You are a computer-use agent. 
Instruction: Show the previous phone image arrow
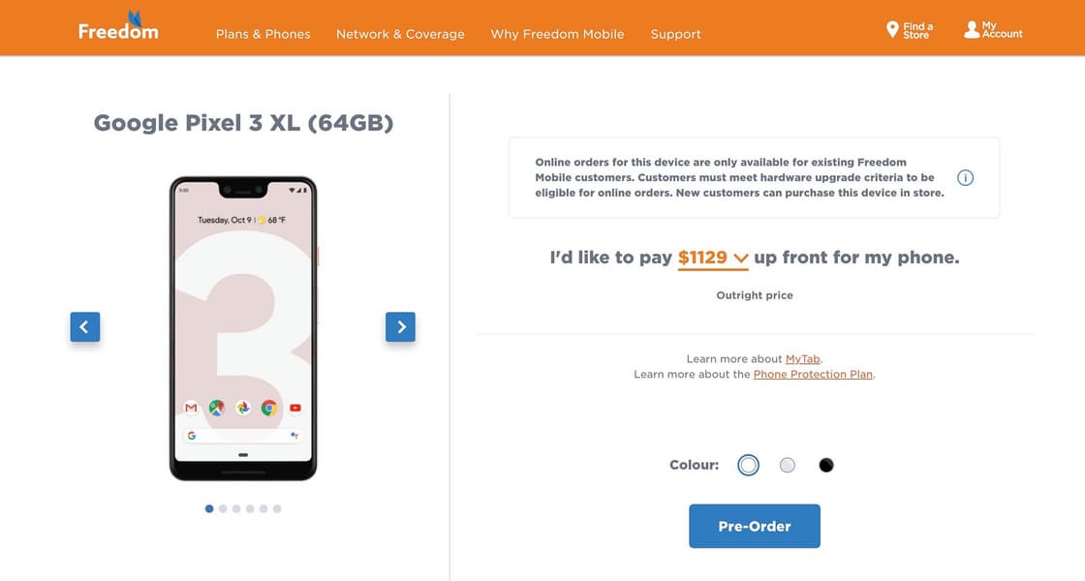coord(84,327)
